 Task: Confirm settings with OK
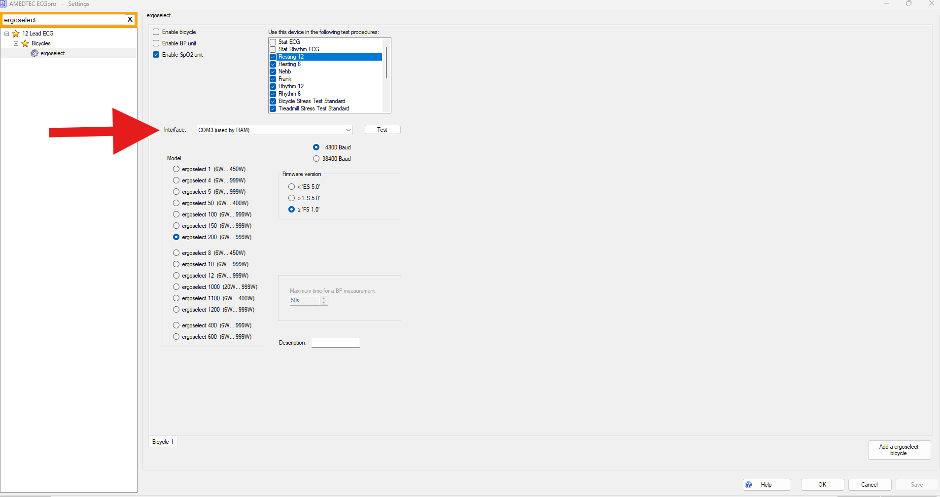point(822,485)
